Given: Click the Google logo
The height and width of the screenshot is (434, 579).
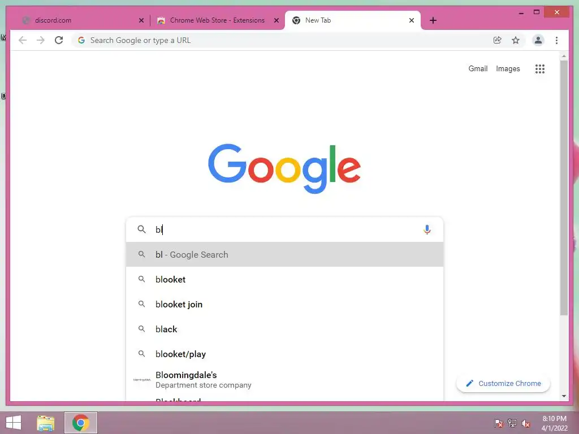Looking at the screenshot, I should (x=284, y=168).
